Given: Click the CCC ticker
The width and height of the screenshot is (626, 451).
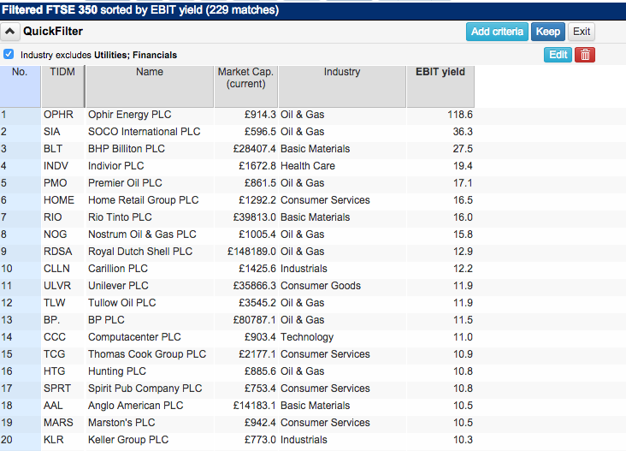Looking at the screenshot, I should point(55,337).
